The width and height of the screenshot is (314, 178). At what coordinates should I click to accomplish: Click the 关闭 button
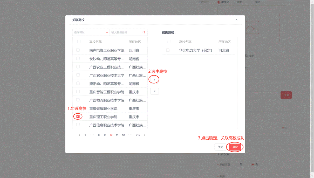221,147
